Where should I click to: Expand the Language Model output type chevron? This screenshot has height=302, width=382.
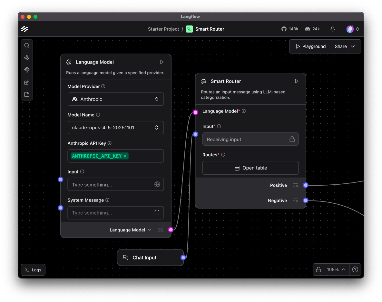(x=149, y=230)
